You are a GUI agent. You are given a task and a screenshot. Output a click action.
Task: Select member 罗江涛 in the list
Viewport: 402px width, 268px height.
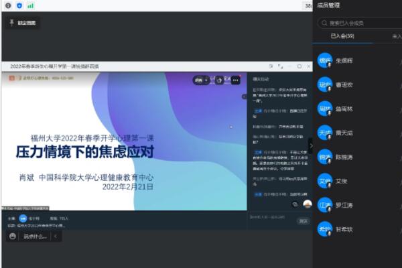357,205
